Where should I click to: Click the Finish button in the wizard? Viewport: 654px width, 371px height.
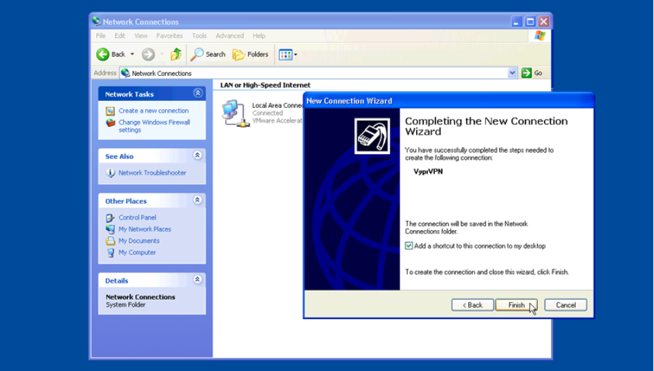click(516, 305)
